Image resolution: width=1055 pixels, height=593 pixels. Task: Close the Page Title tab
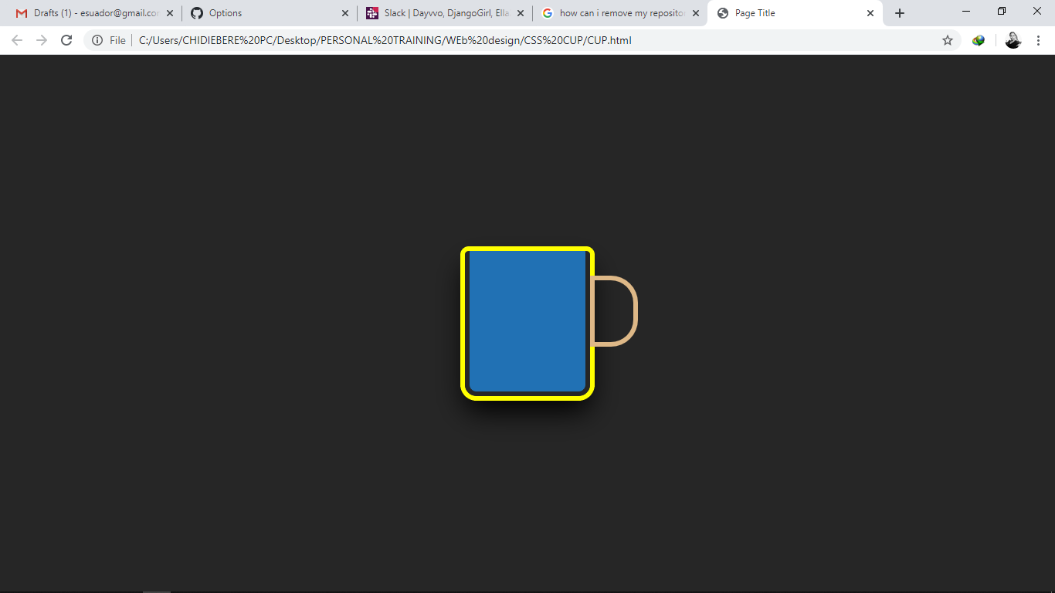tap(870, 12)
